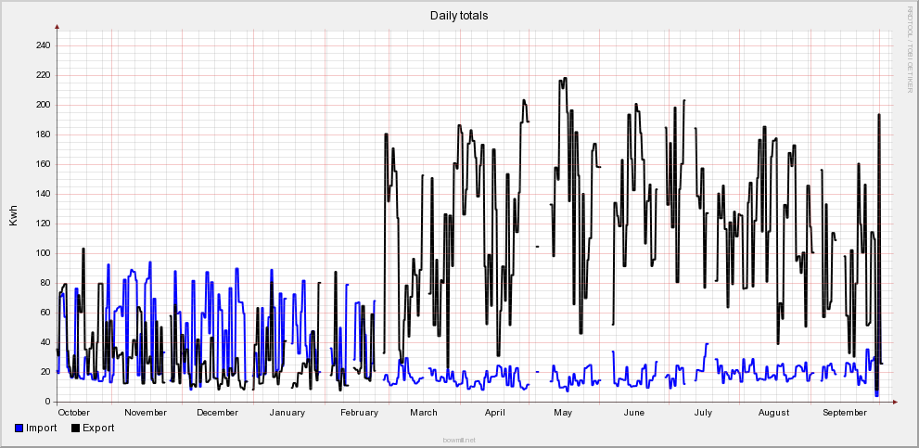Select the January month label
Image resolution: width=919 pixels, height=448 pixels.
pos(287,413)
